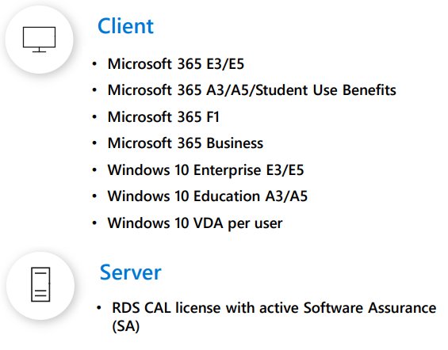Viewport: 448px width, 350px height.
Task: Click Microsoft 365 E3/E5 item
Action: pos(176,63)
